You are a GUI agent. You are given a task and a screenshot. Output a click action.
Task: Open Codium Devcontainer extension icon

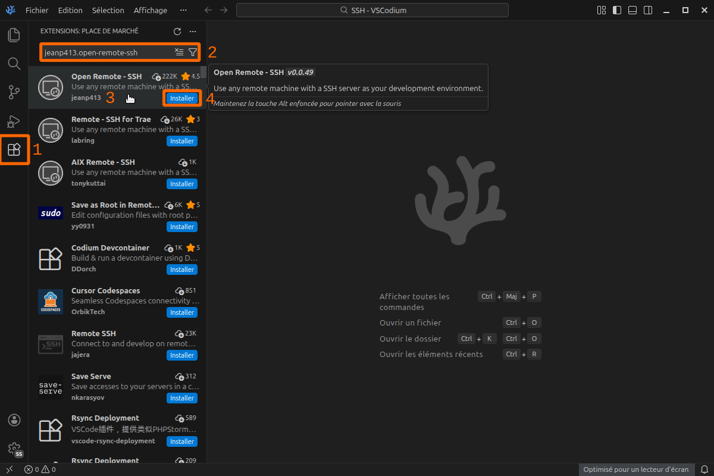click(x=50, y=259)
